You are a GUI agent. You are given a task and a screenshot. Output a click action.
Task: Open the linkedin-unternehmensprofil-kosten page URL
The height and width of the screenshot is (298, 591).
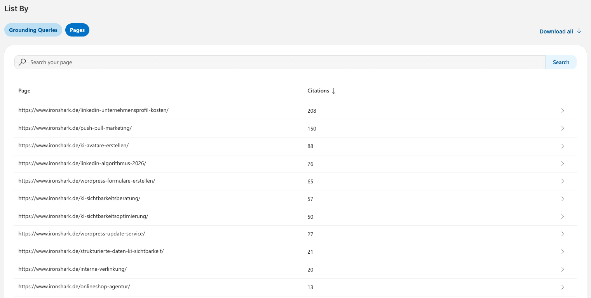(93, 110)
